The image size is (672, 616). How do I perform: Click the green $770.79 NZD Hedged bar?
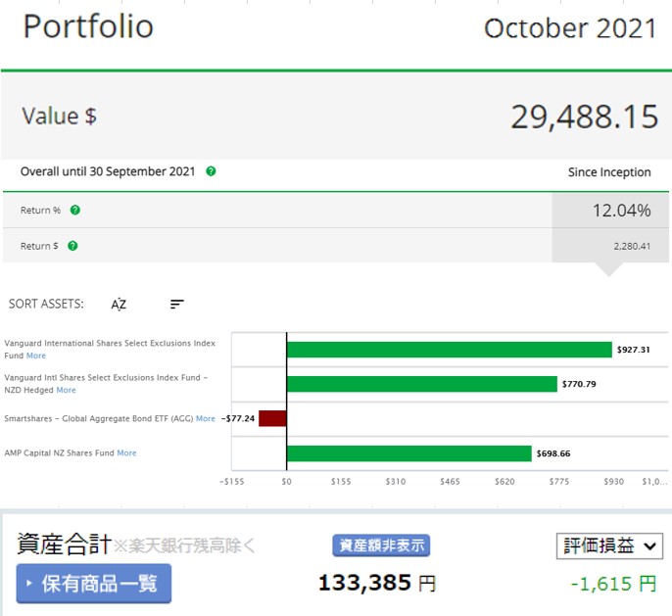(x=421, y=384)
